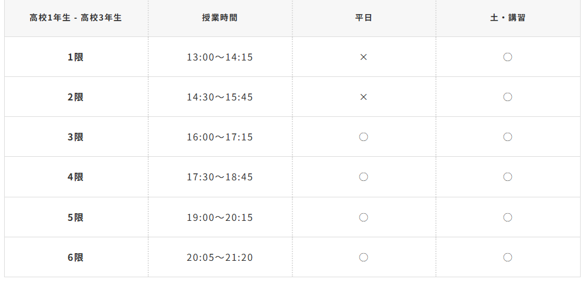Click the circle for 2限 土・講習

508,97
